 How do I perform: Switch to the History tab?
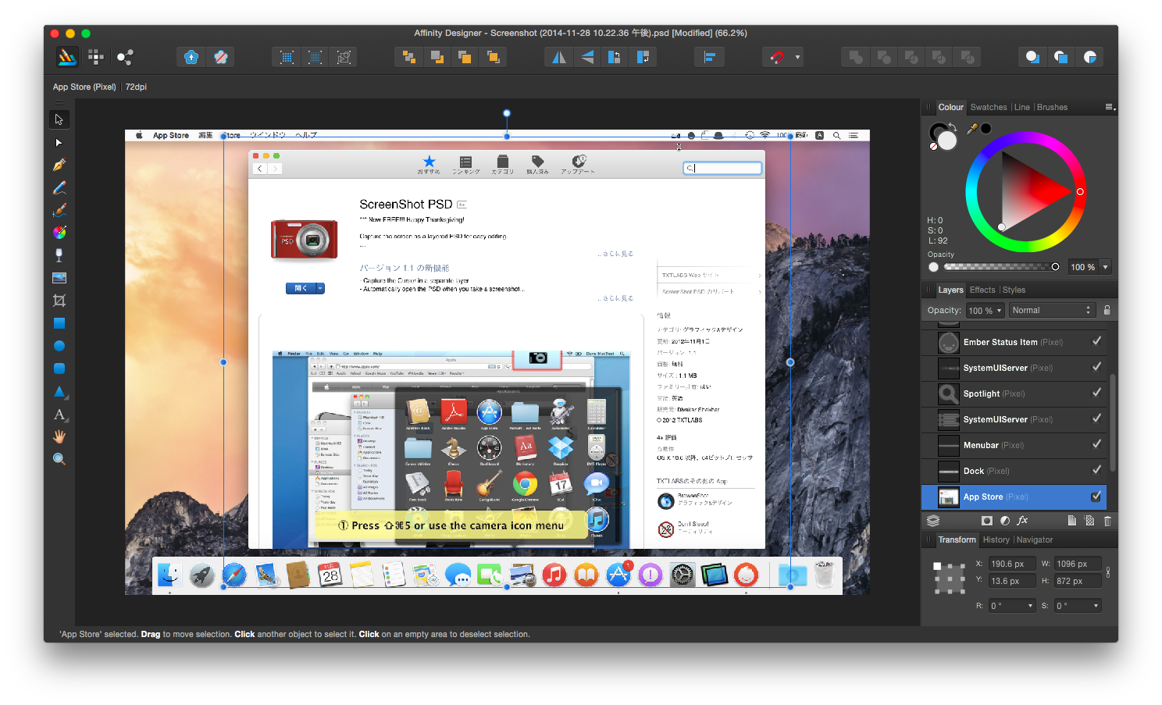pyautogui.click(x=996, y=539)
